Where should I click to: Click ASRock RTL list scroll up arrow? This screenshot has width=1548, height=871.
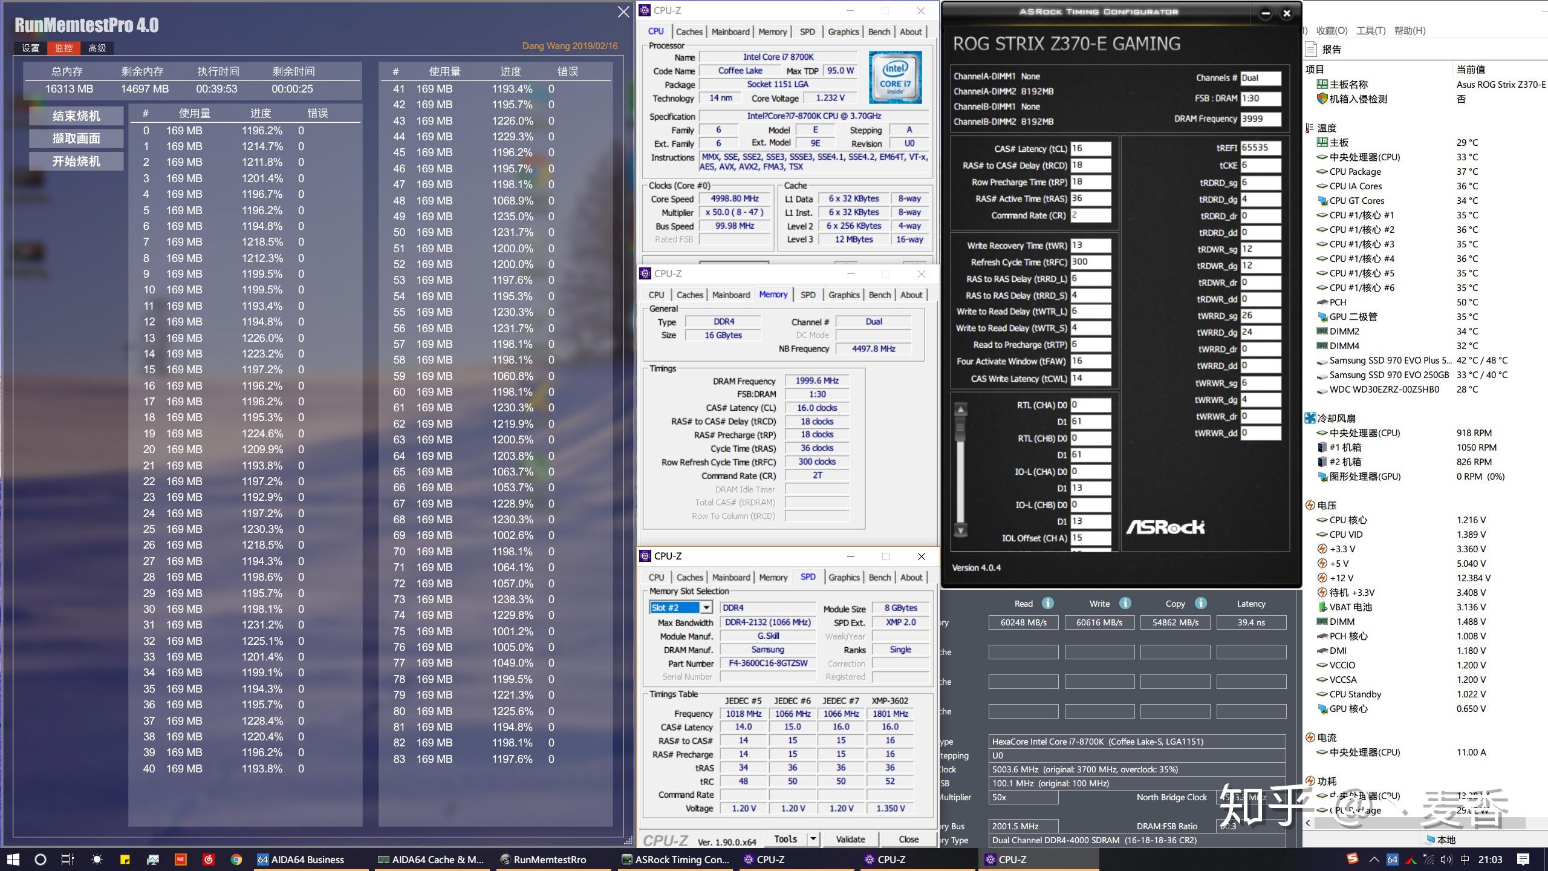click(x=960, y=409)
